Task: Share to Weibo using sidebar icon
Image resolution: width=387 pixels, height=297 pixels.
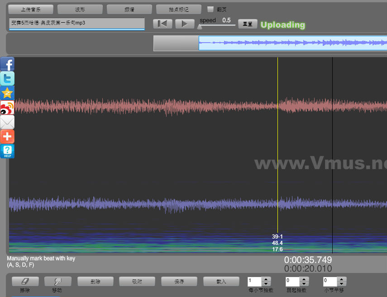Action: (x=7, y=108)
